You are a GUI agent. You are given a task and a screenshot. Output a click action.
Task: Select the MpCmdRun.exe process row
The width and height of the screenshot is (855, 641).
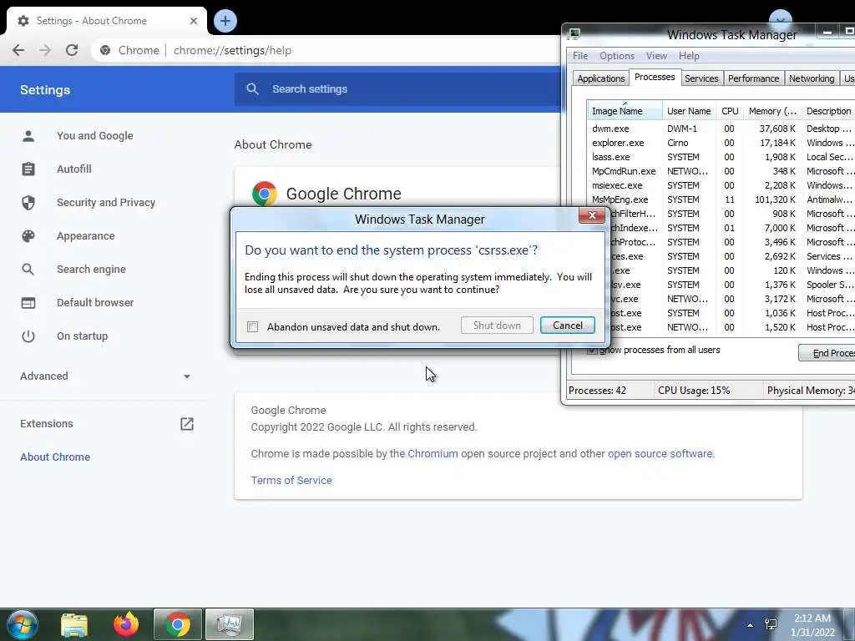[x=721, y=171]
